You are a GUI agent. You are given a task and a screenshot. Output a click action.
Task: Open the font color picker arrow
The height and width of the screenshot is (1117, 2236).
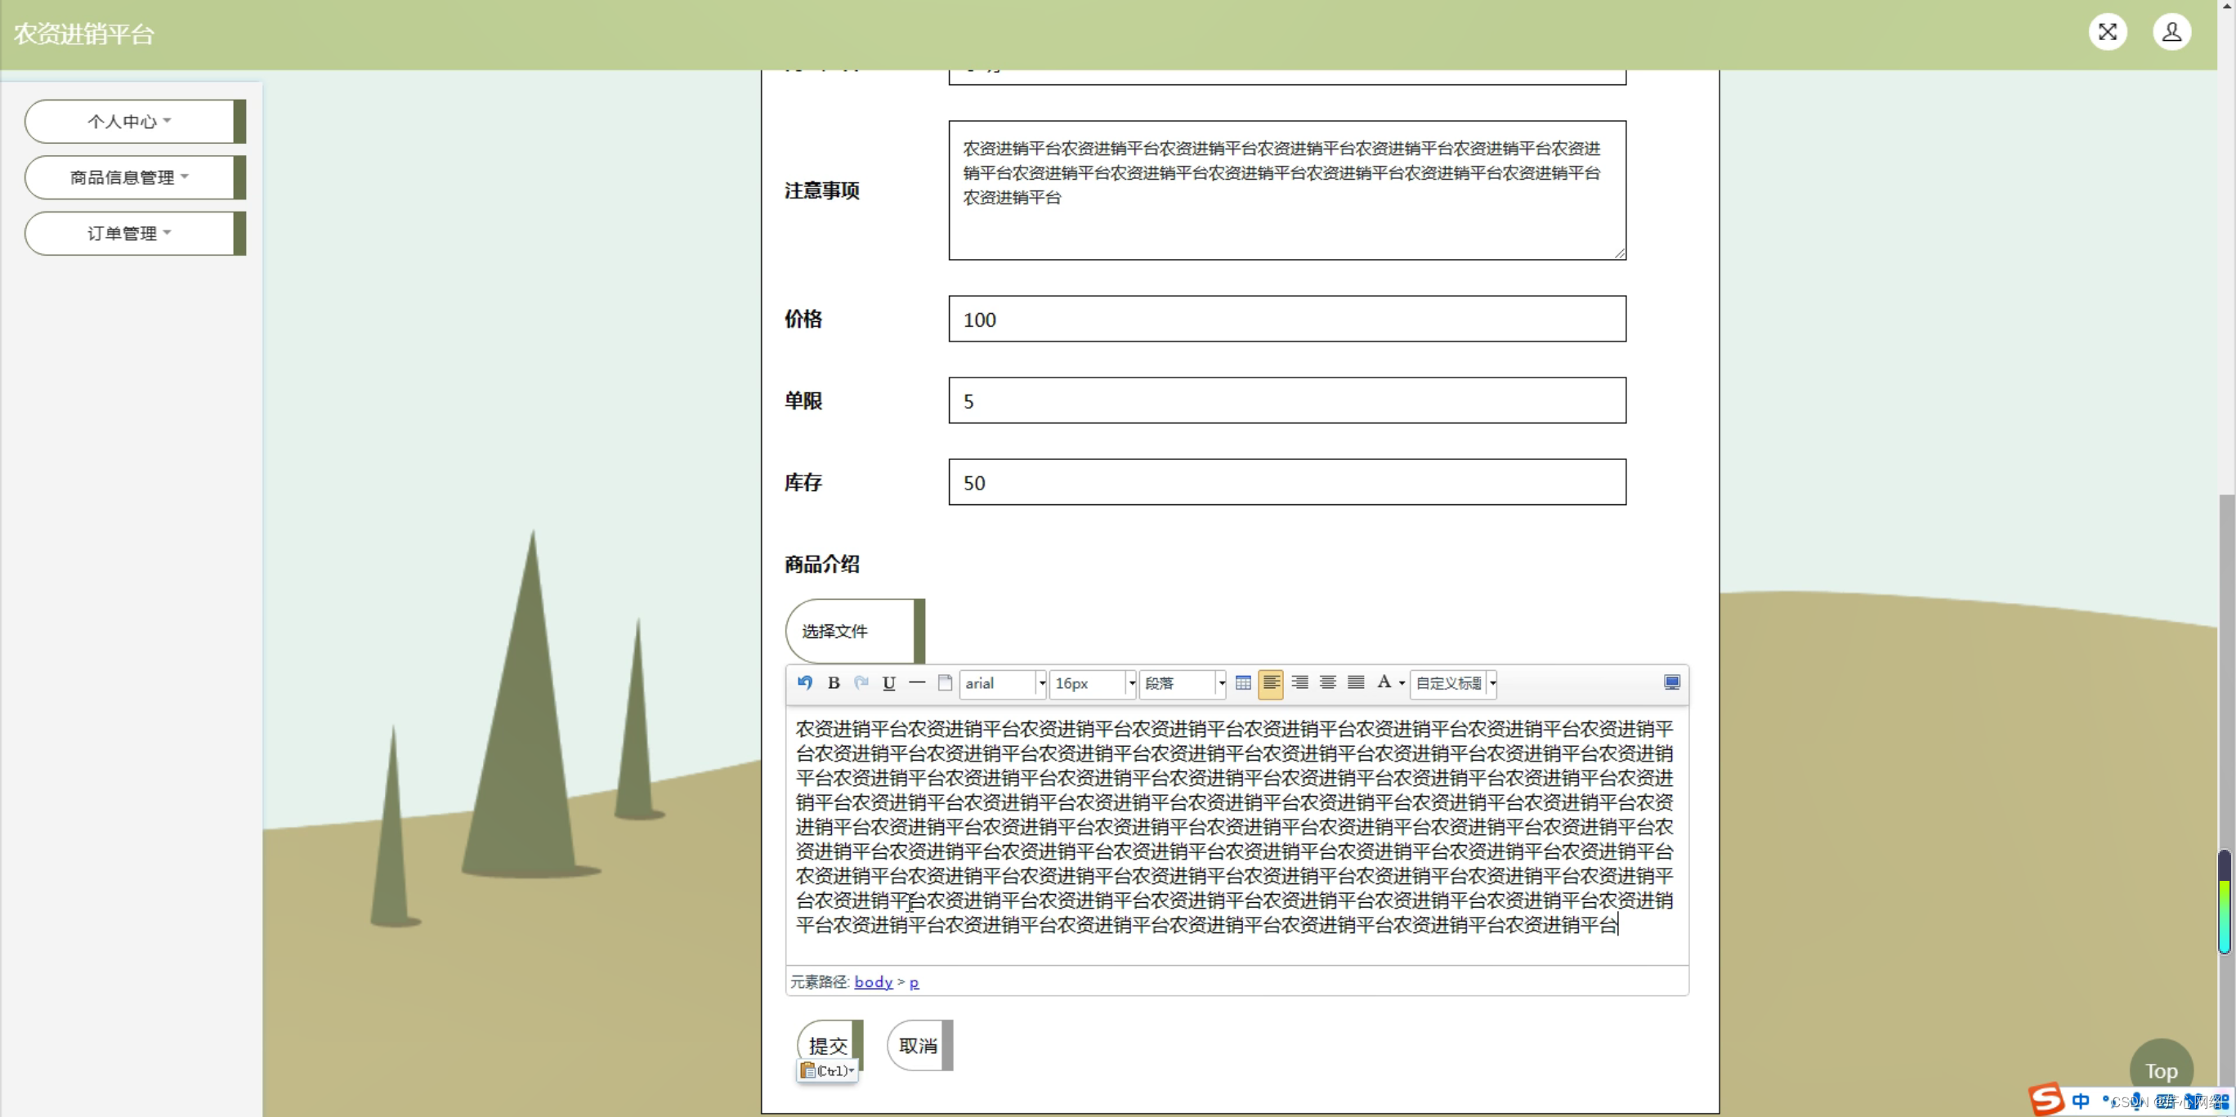coord(1402,684)
